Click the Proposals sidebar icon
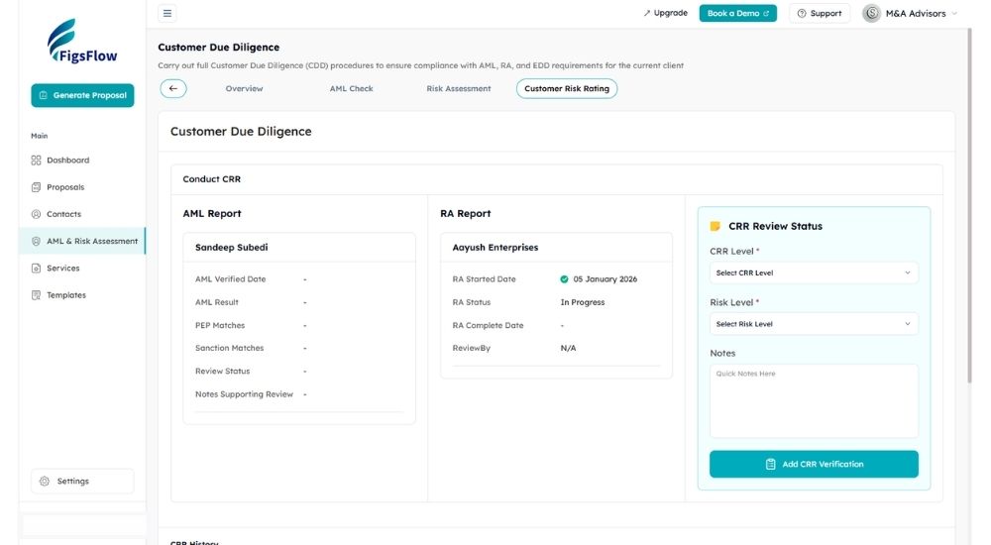This screenshot has height=545, width=991. click(36, 187)
